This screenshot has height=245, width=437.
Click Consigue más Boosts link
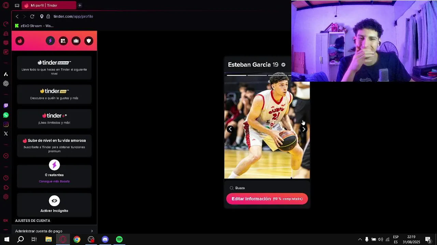[54, 181]
